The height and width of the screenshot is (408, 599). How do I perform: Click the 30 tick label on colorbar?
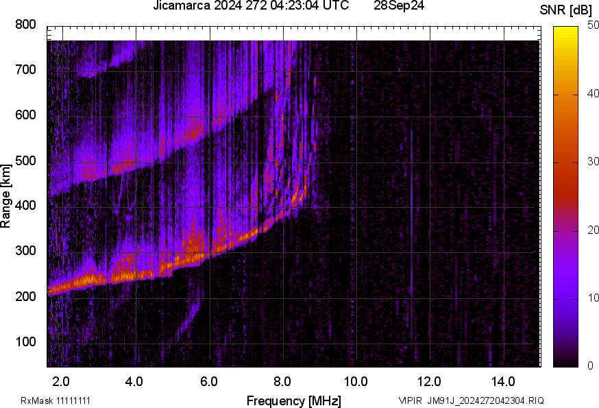tap(594, 162)
